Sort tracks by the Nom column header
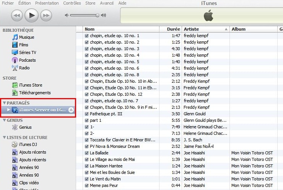The height and width of the screenshot is (190, 283). pyautogui.click(x=121, y=29)
